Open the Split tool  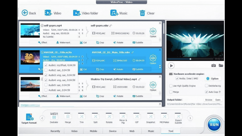coord(95,118)
